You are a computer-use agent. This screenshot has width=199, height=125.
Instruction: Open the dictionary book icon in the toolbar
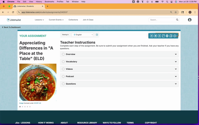(x=163, y=36)
